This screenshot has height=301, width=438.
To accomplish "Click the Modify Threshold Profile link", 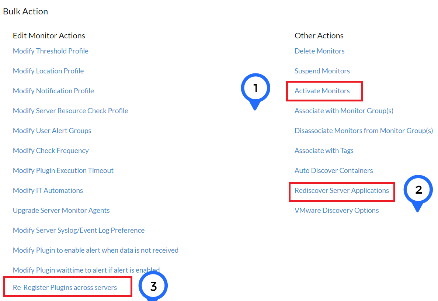I will tap(51, 51).
